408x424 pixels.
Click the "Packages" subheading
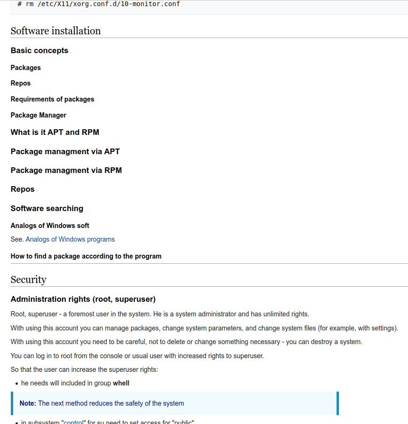[x=26, y=68]
